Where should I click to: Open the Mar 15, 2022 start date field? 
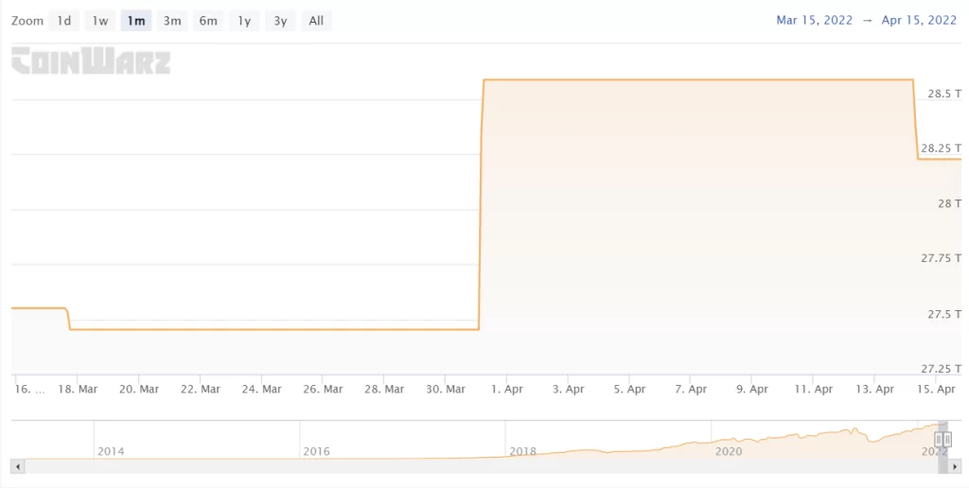(x=814, y=21)
